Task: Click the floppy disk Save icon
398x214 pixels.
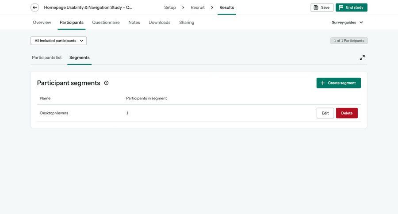Action: click(x=316, y=8)
